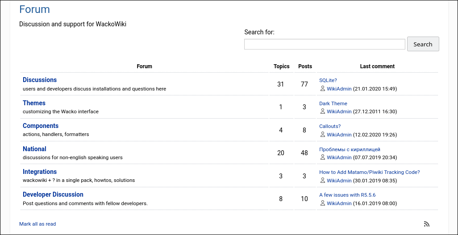Image resolution: width=458 pixels, height=235 pixels.
Task: Open the Themes forum
Action: (x=34, y=103)
